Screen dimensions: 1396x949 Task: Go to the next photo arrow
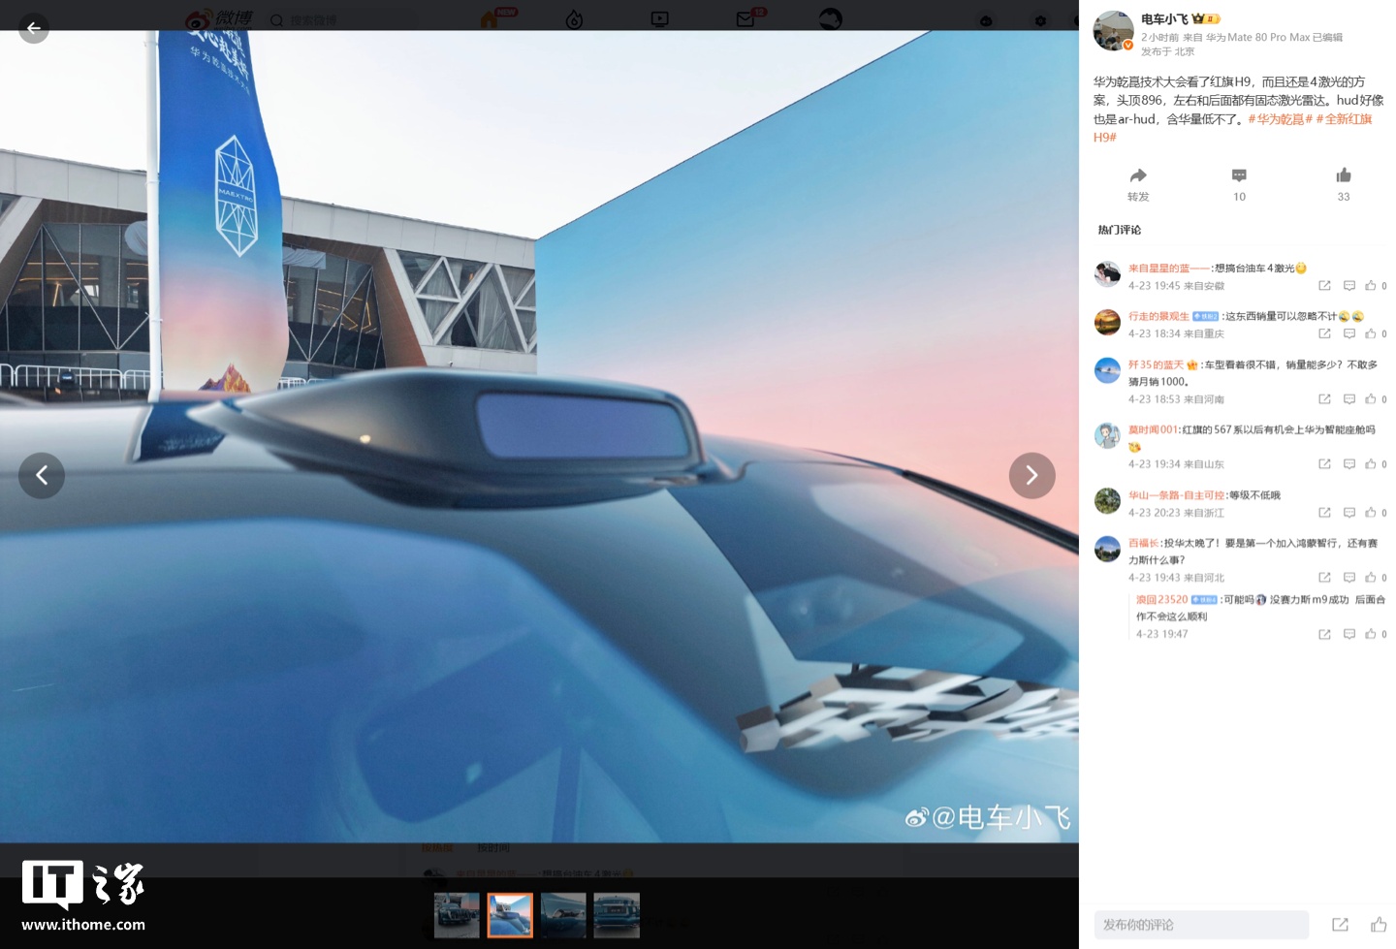point(1031,475)
